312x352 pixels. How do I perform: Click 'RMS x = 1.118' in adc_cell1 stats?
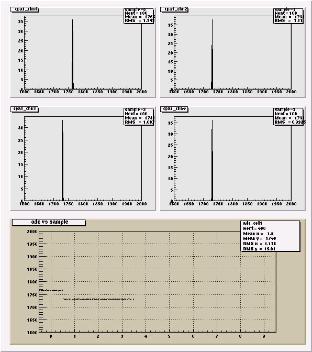click(260, 244)
